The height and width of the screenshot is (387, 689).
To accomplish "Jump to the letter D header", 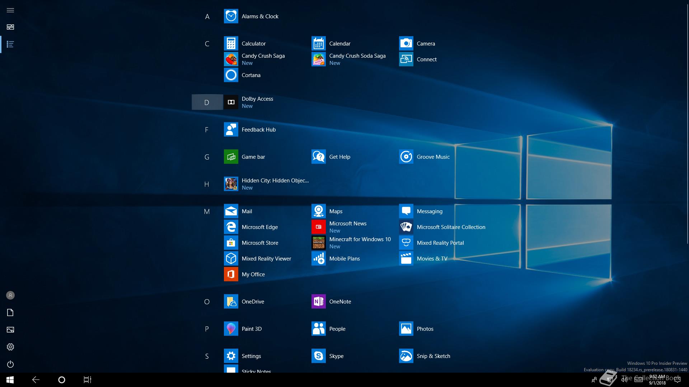I will [x=207, y=102].
